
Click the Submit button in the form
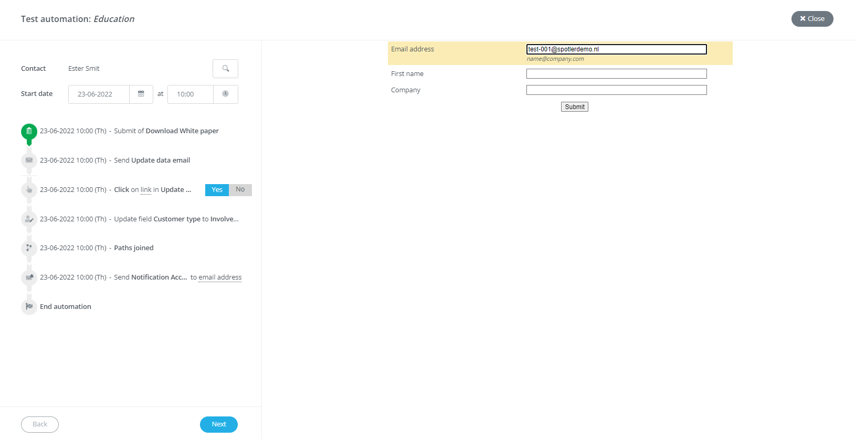click(574, 107)
